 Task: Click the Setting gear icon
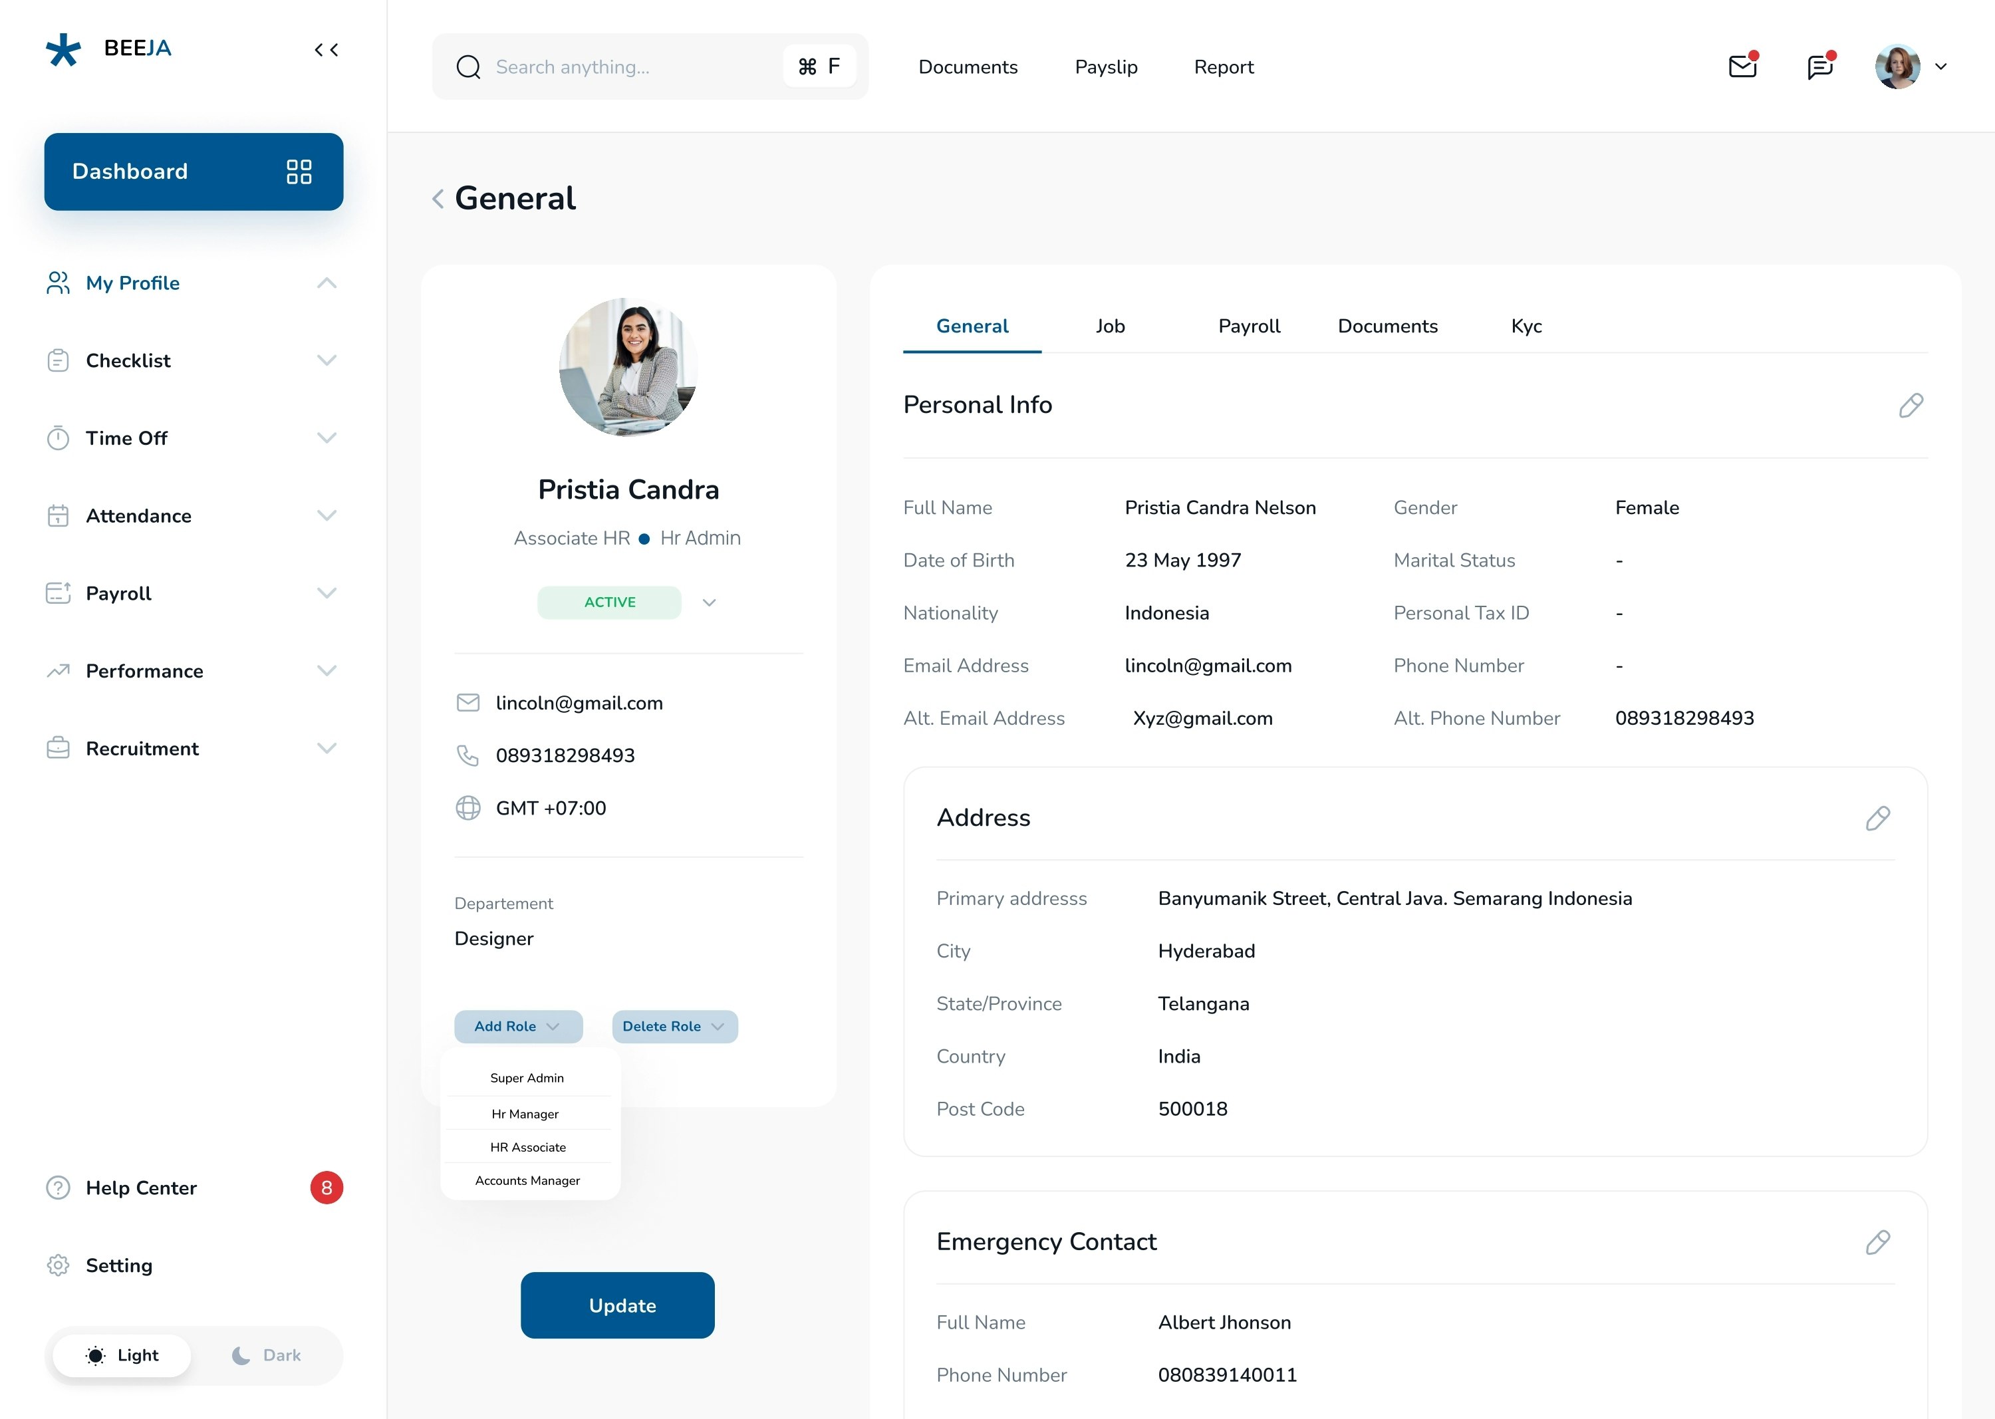coord(58,1265)
